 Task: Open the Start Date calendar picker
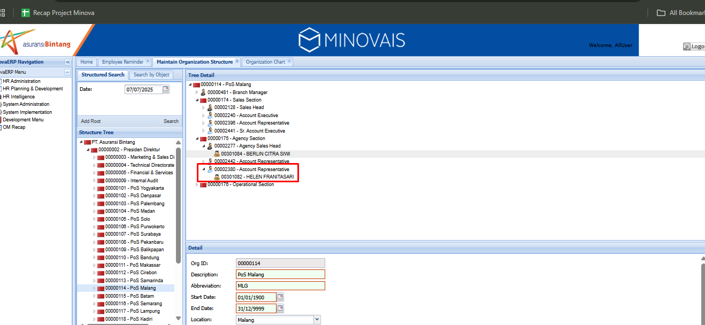(280, 297)
